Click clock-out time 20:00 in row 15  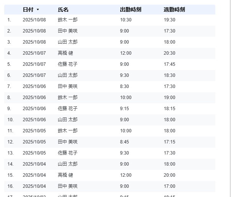169,175
